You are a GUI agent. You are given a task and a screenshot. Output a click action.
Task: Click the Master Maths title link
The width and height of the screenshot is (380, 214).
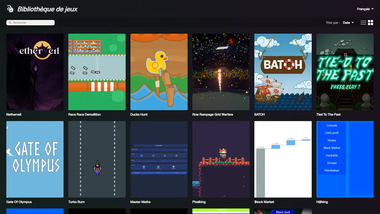140,202
